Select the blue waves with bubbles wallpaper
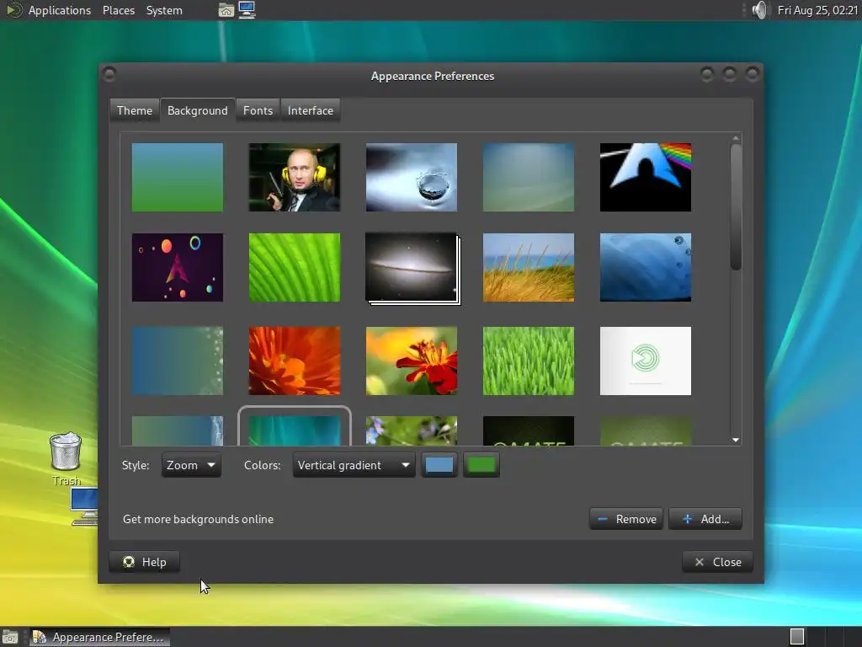This screenshot has height=647, width=862. [646, 267]
